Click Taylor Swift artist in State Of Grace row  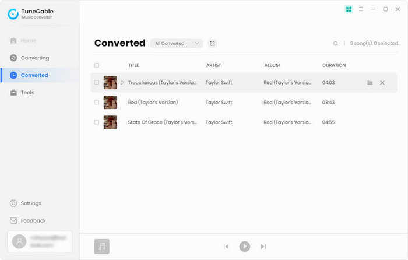pyautogui.click(x=219, y=122)
